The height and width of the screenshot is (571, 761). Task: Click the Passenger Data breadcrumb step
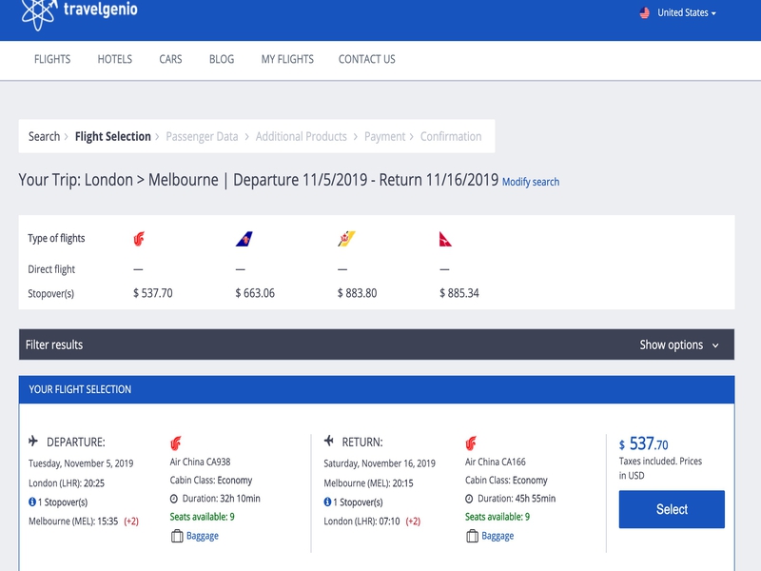(x=202, y=136)
